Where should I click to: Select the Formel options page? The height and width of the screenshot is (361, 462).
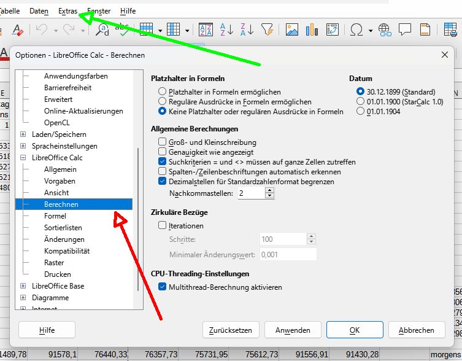55,216
